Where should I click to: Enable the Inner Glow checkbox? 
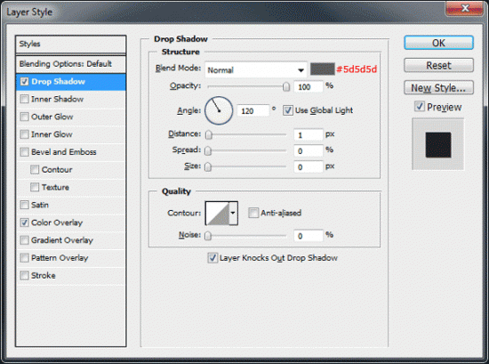[24, 134]
